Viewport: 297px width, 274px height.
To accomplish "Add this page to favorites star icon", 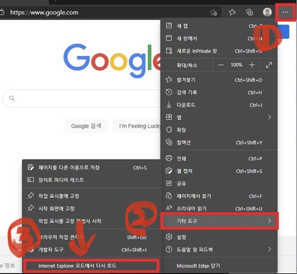I will tap(213, 13).
